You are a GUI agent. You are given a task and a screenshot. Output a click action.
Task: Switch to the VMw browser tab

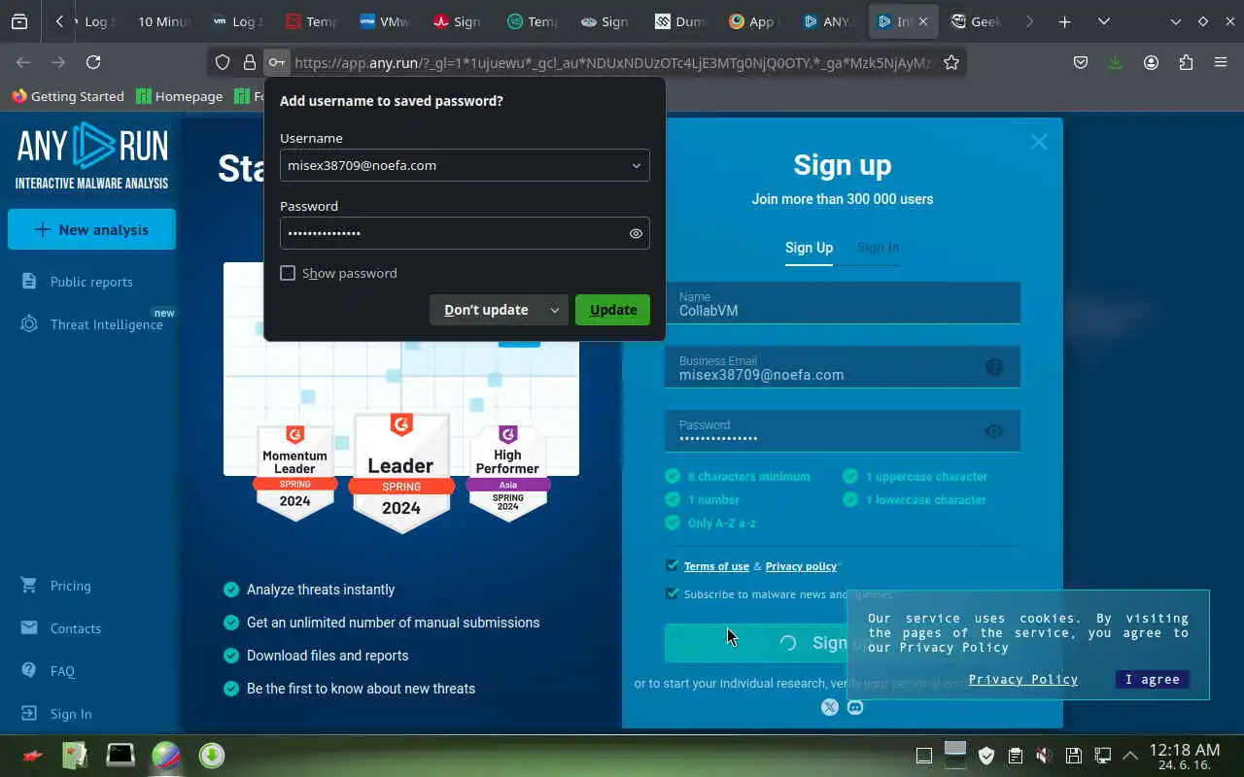[x=384, y=21]
